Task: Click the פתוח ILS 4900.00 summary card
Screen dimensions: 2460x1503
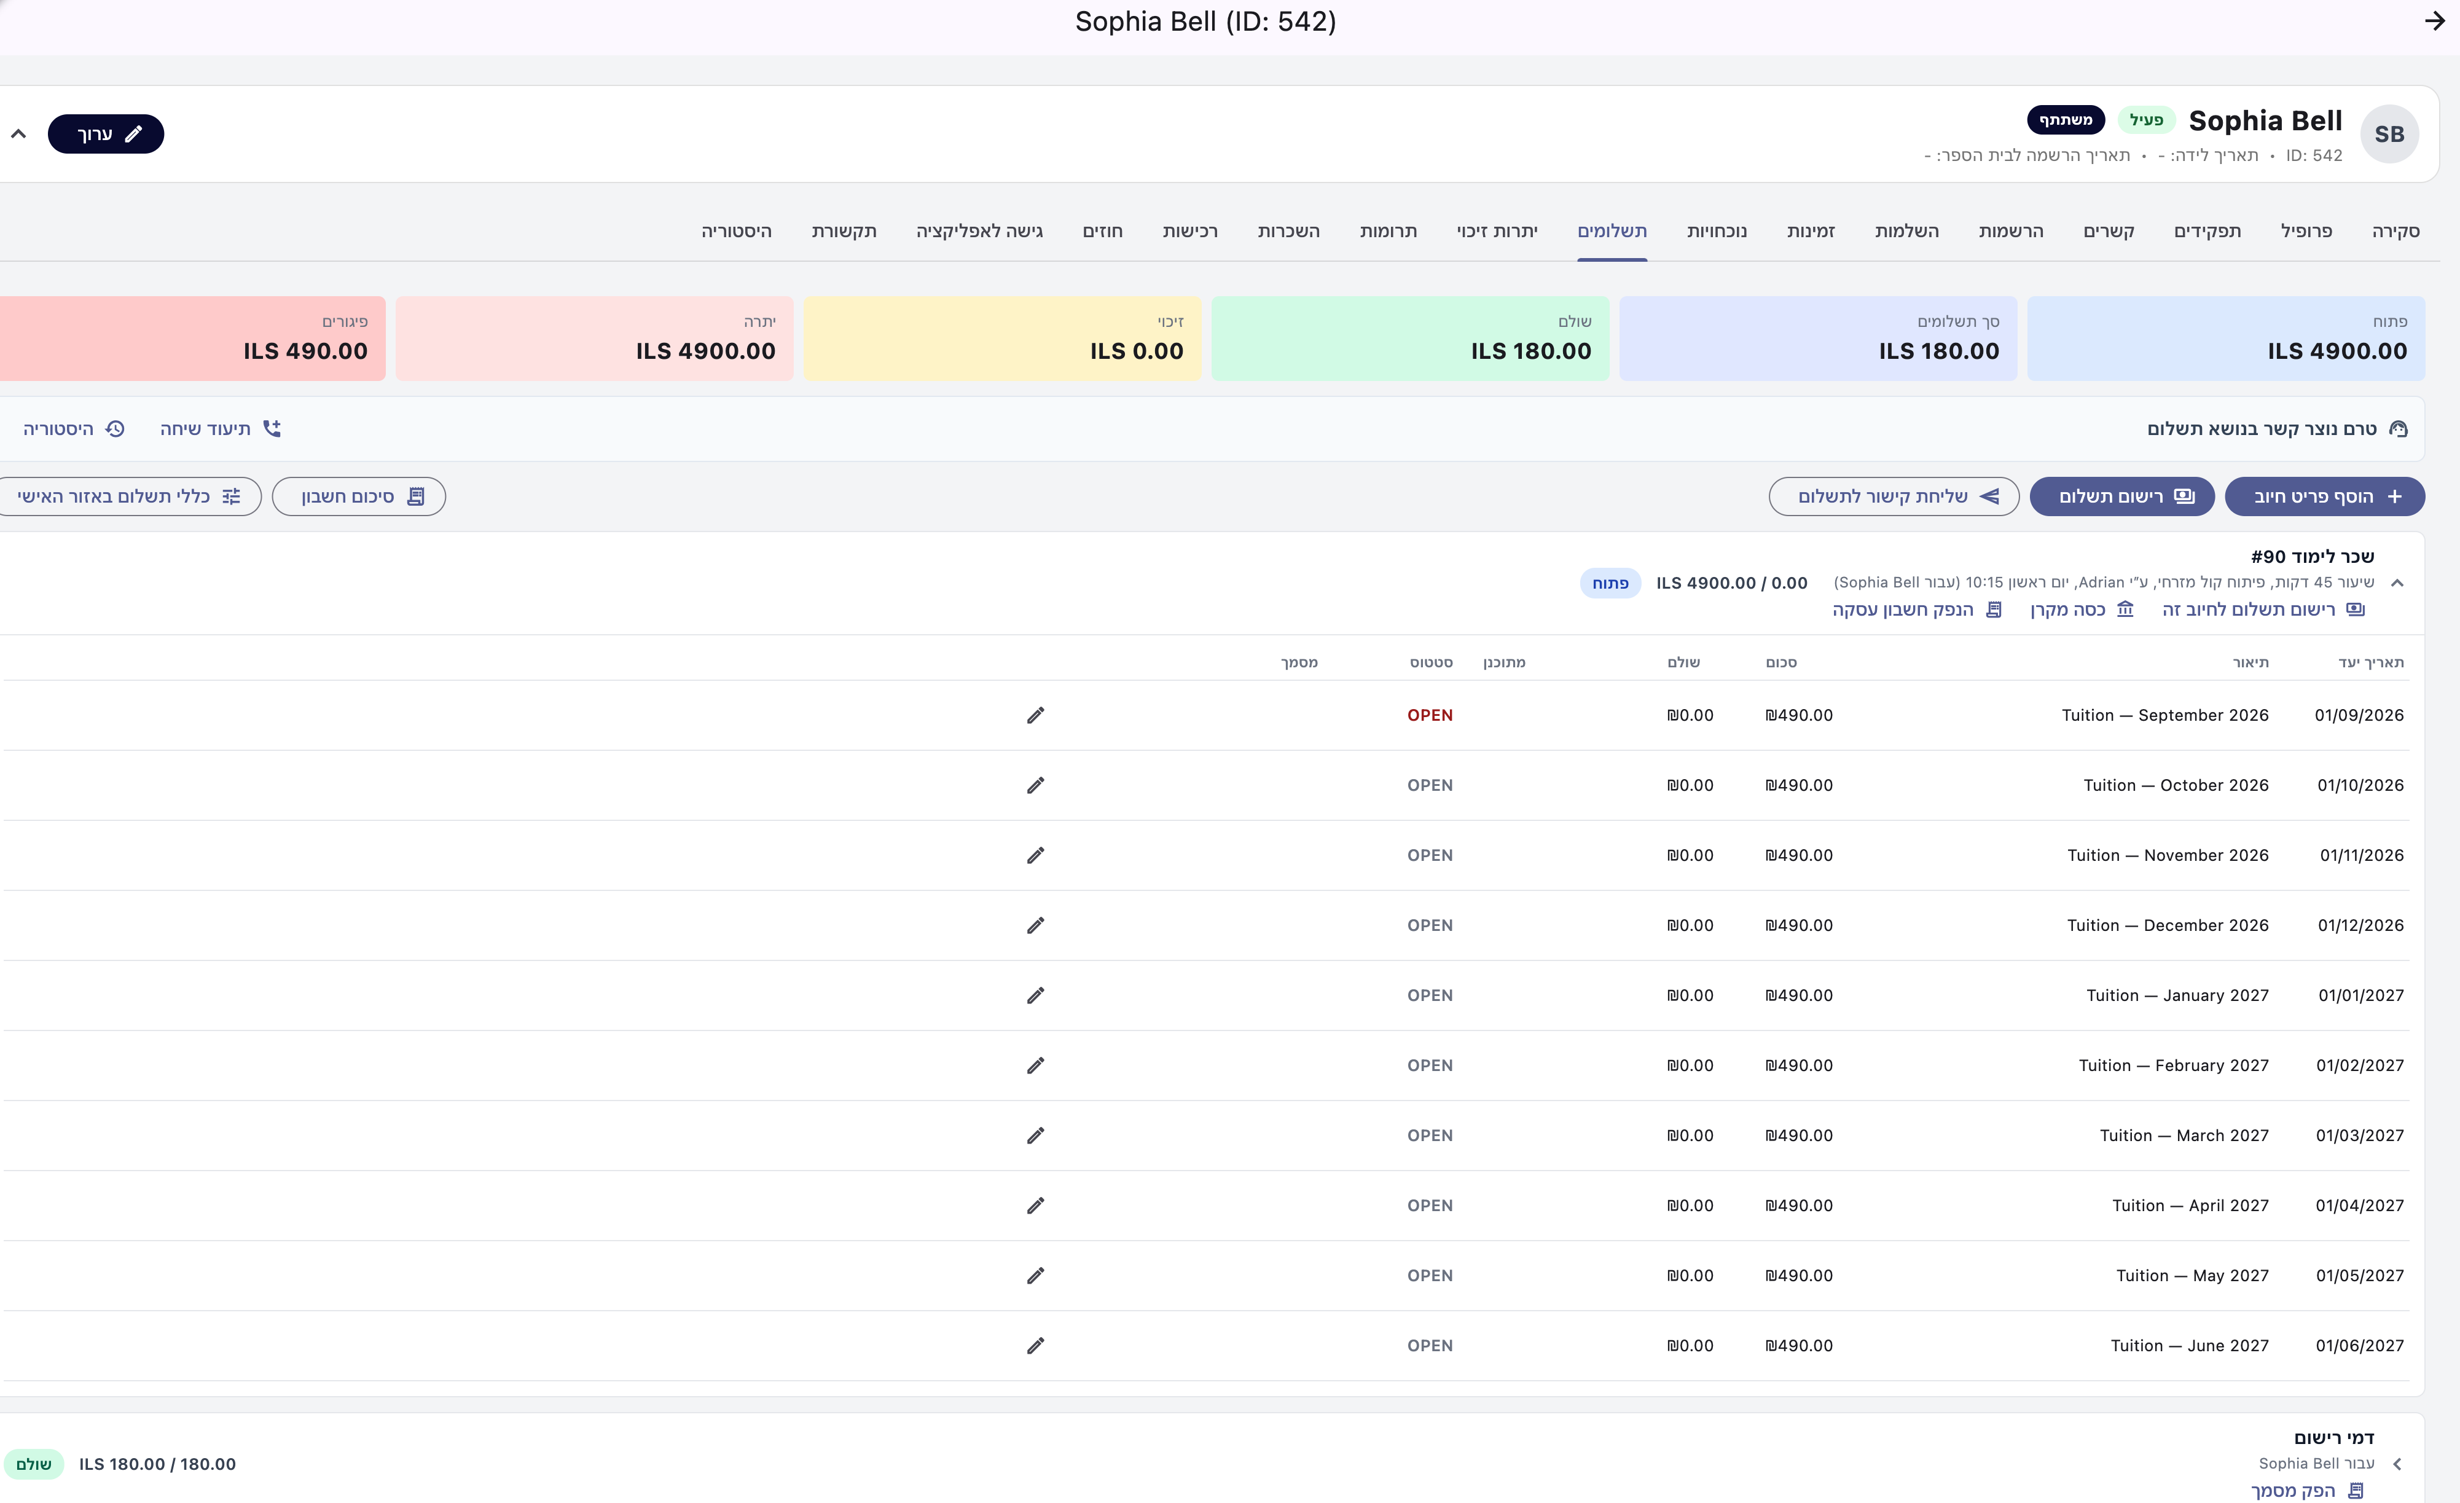Action: 2225,339
